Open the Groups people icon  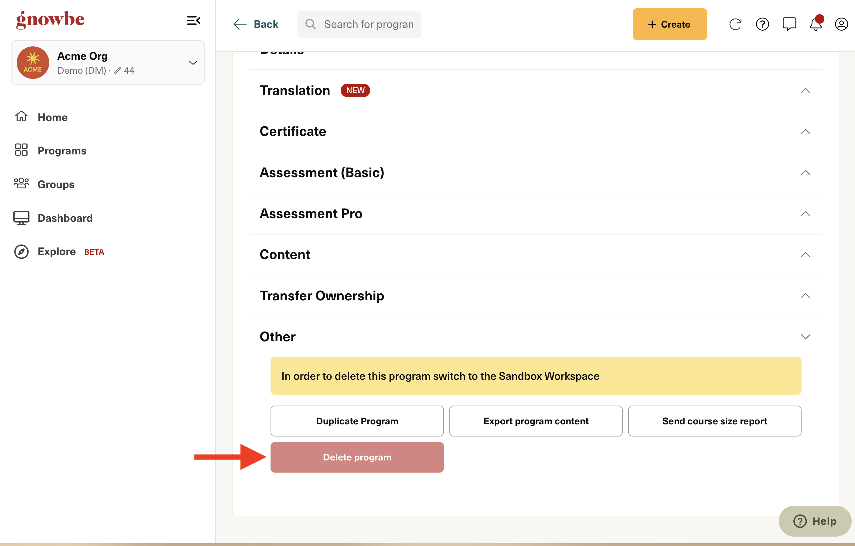[x=21, y=184]
